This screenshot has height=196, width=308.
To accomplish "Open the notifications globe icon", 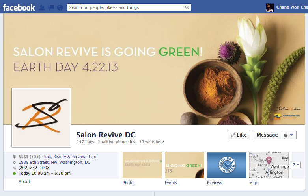I will click(x=60, y=7).
